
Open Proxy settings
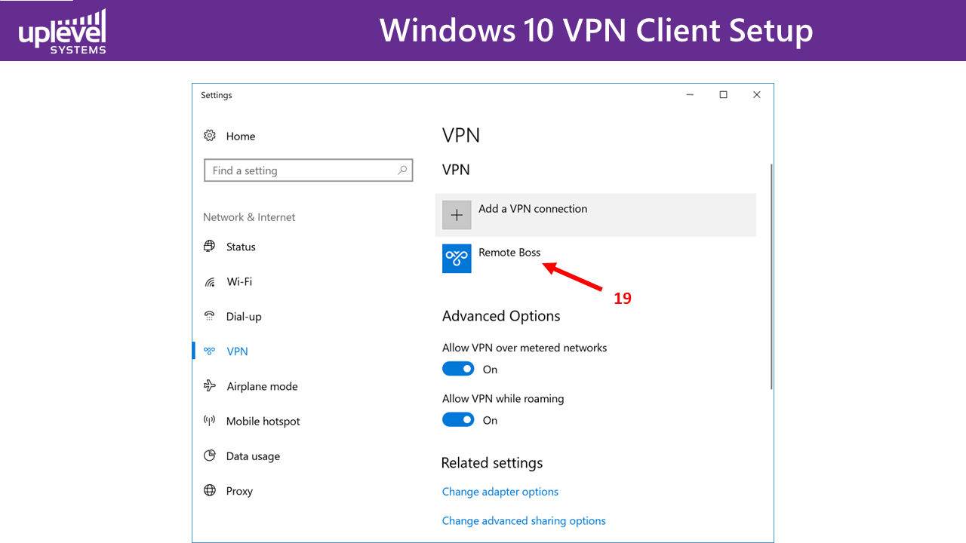(x=239, y=491)
